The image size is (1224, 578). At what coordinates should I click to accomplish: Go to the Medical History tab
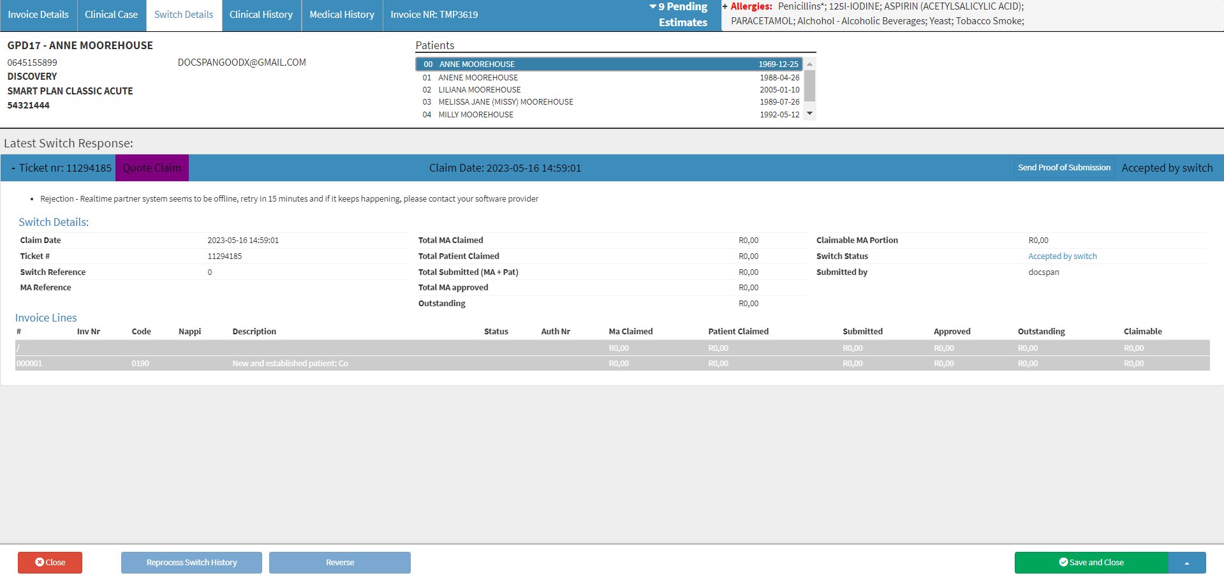pyautogui.click(x=342, y=15)
